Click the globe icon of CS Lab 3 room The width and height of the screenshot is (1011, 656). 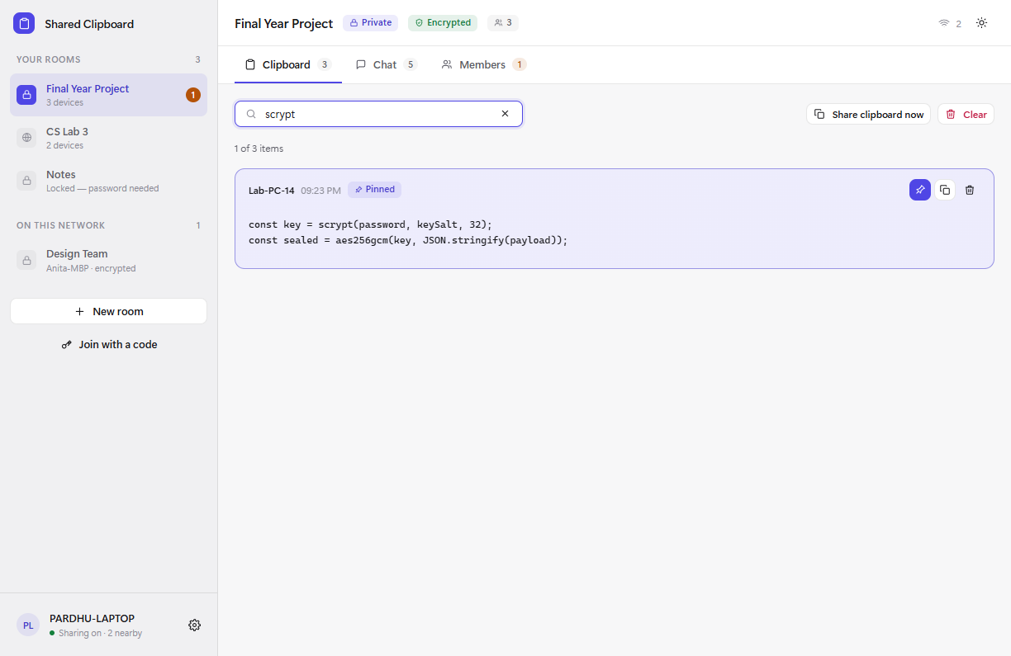(x=26, y=138)
